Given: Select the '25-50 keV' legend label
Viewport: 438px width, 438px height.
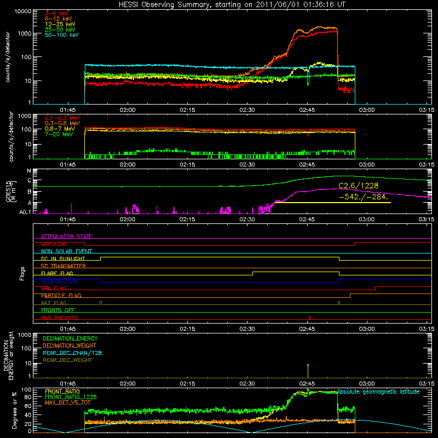Looking at the screenshot, I should [60, 30].
